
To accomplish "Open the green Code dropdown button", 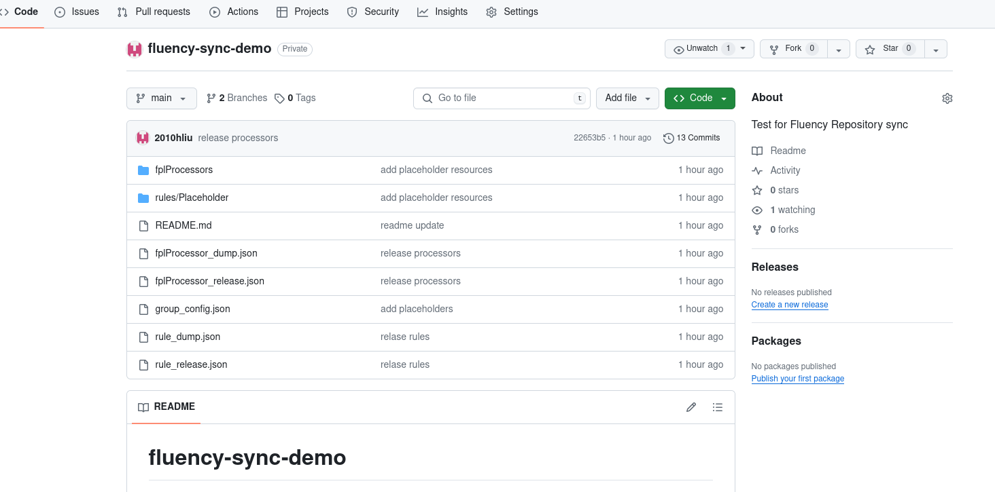I will tap(699, 98).
